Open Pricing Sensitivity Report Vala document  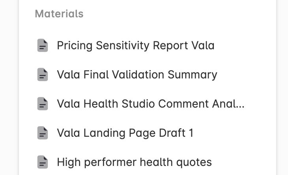tap(135, 46)
